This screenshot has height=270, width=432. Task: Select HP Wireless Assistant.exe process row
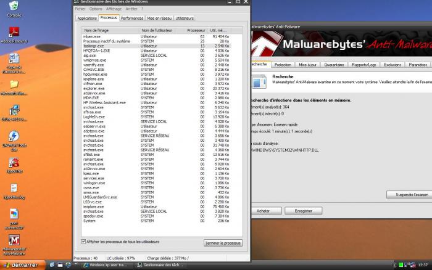[156, 103]
